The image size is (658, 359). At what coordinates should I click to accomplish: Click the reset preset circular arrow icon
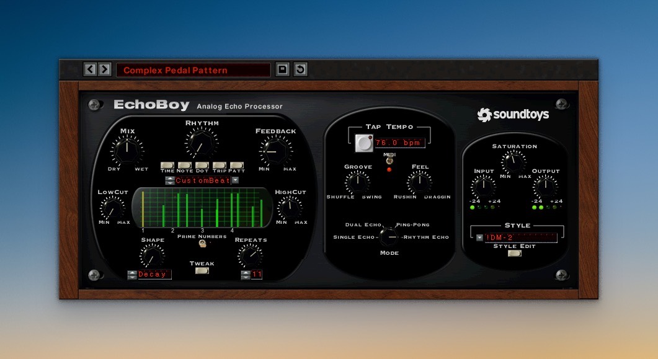pyautogui.click(x=300, y=69)
